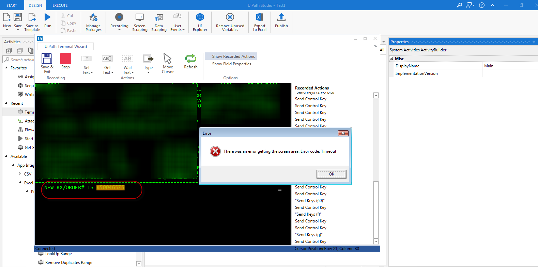
Task: Select the "Send Keys (f)" recorded action
Action: click(x=308, y=214)
